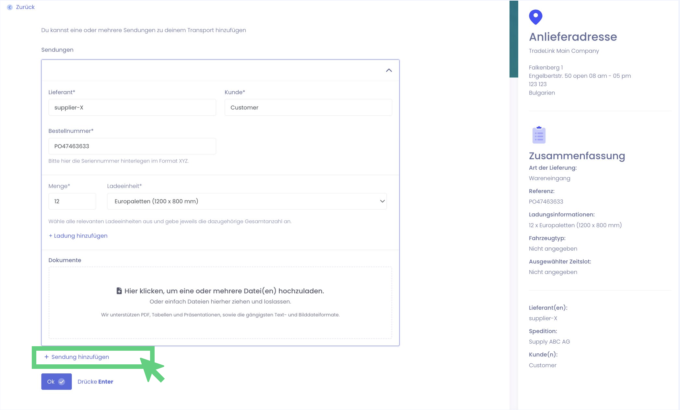Click the vertical scrollbar thumb
This screenshot has width=680, height=410.
coord(513,39)
